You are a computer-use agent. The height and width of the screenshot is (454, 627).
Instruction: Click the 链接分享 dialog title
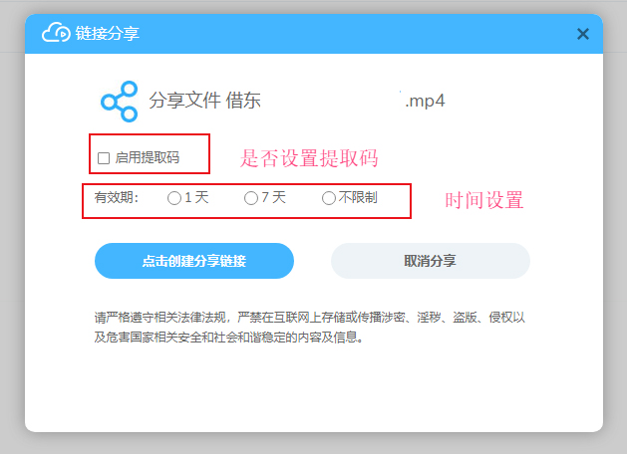[108, 34]
